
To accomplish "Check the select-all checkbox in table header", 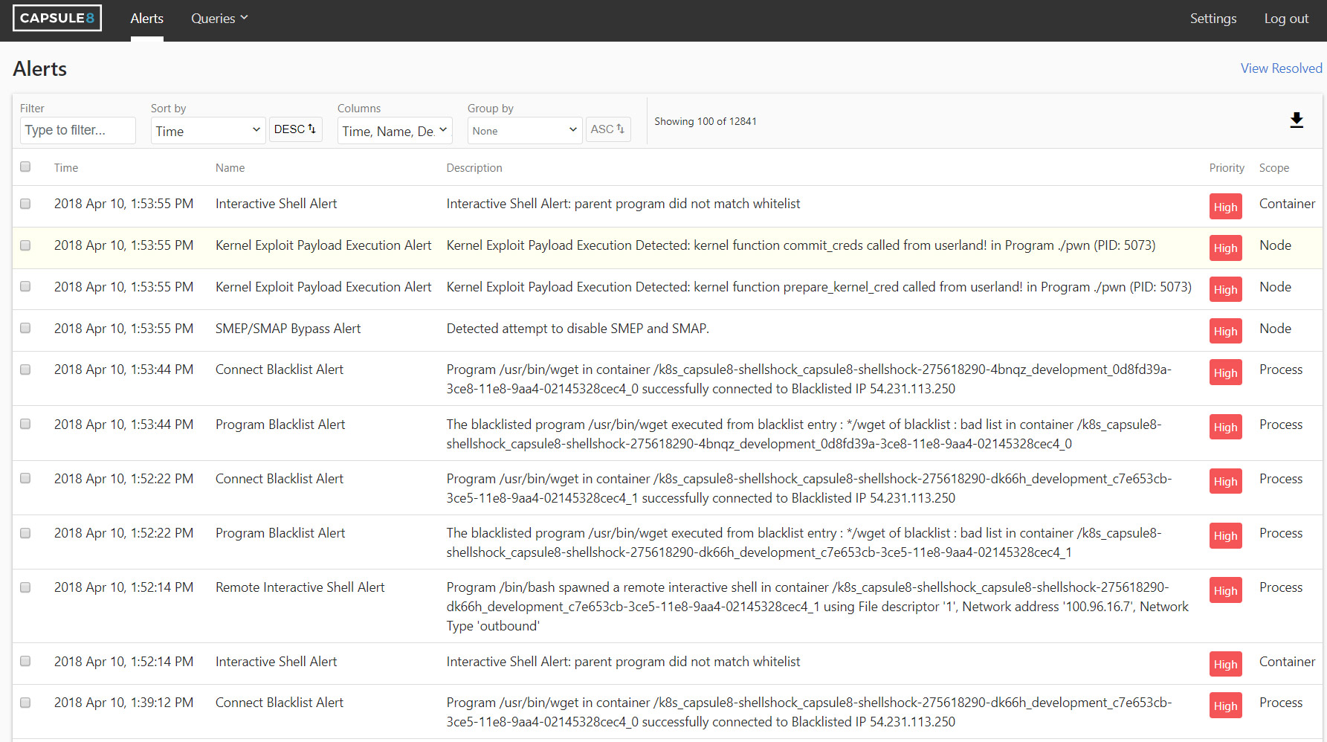I will tap(25, 167).
